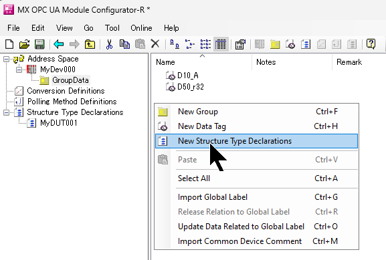Collapse the MyDev000 tree node
Viewport: 386px width, 260px height.
coord(19,70)
